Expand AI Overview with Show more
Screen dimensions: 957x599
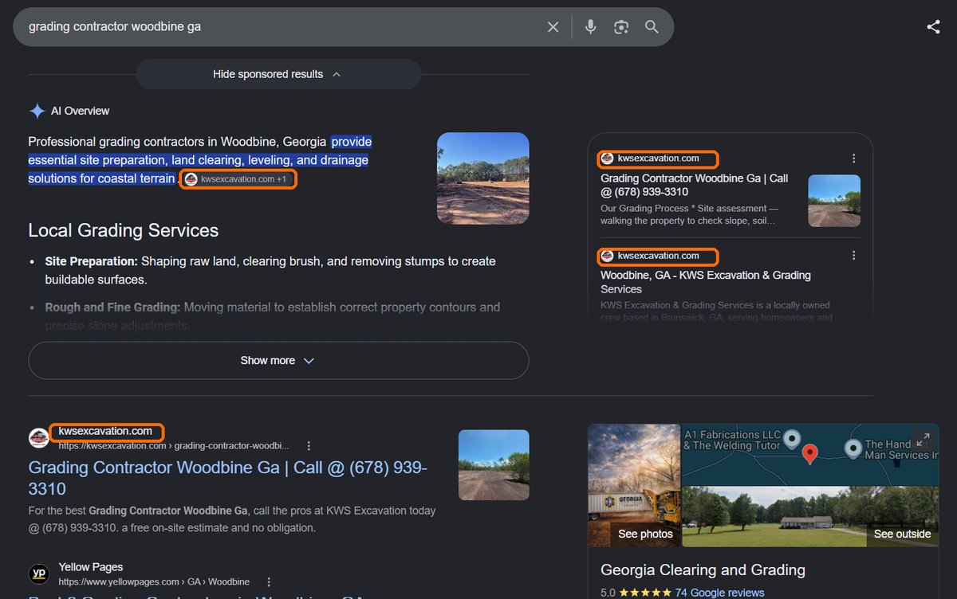[x=278, y=361]
